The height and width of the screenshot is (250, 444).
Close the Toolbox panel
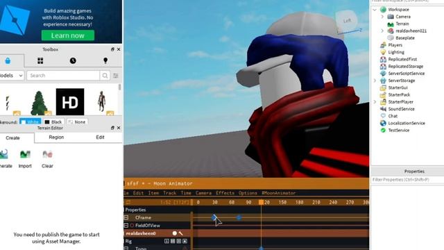click(x=119, y=49)
